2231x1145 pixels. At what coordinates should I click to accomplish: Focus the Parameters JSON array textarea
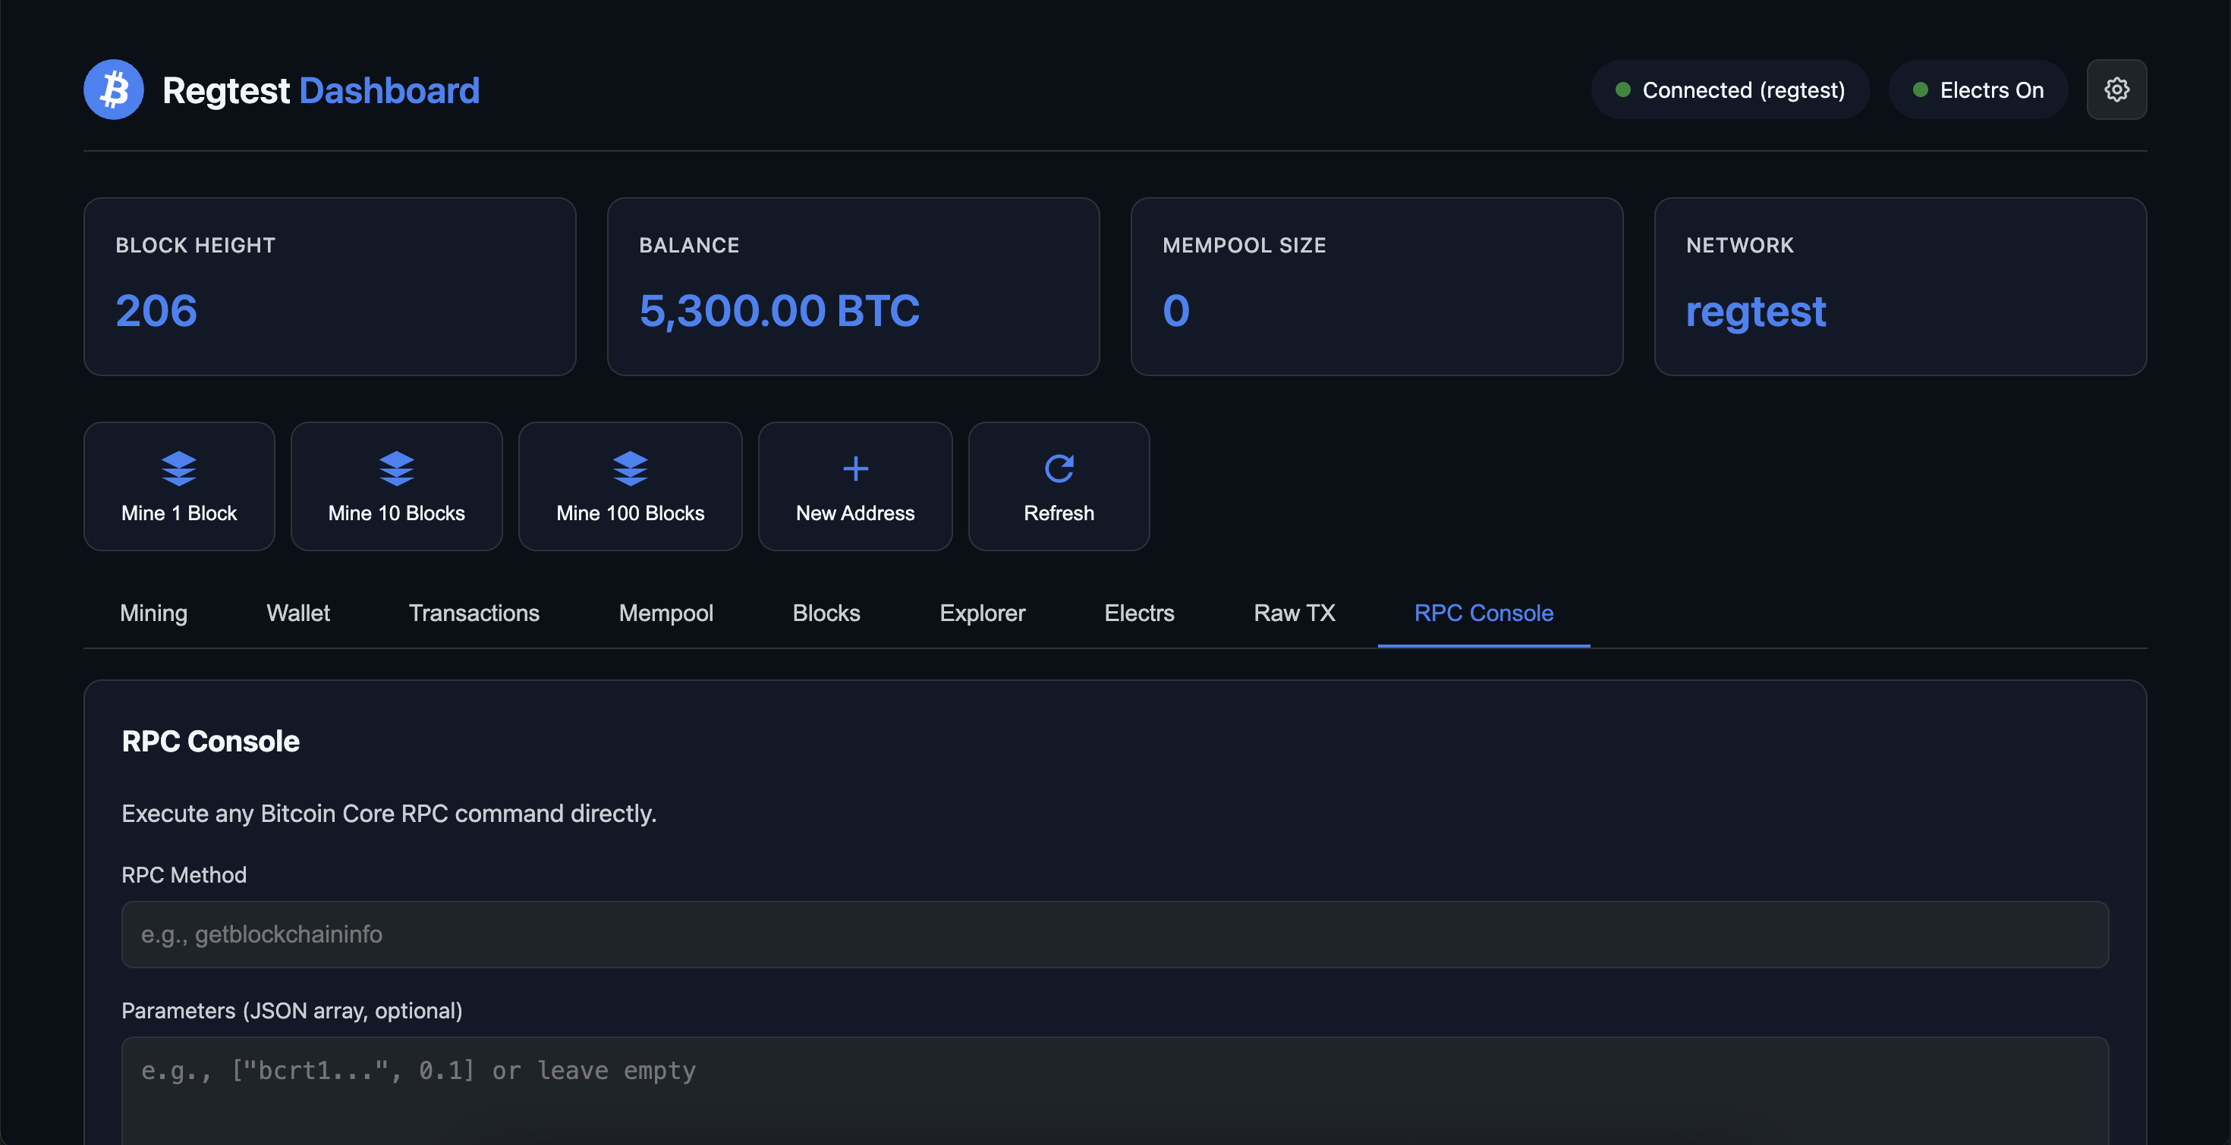pos(1115,1090)
